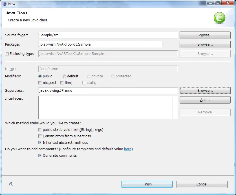Close the New dialog window
The height and width of the screenshot is (195, 236).
(228, 3)
